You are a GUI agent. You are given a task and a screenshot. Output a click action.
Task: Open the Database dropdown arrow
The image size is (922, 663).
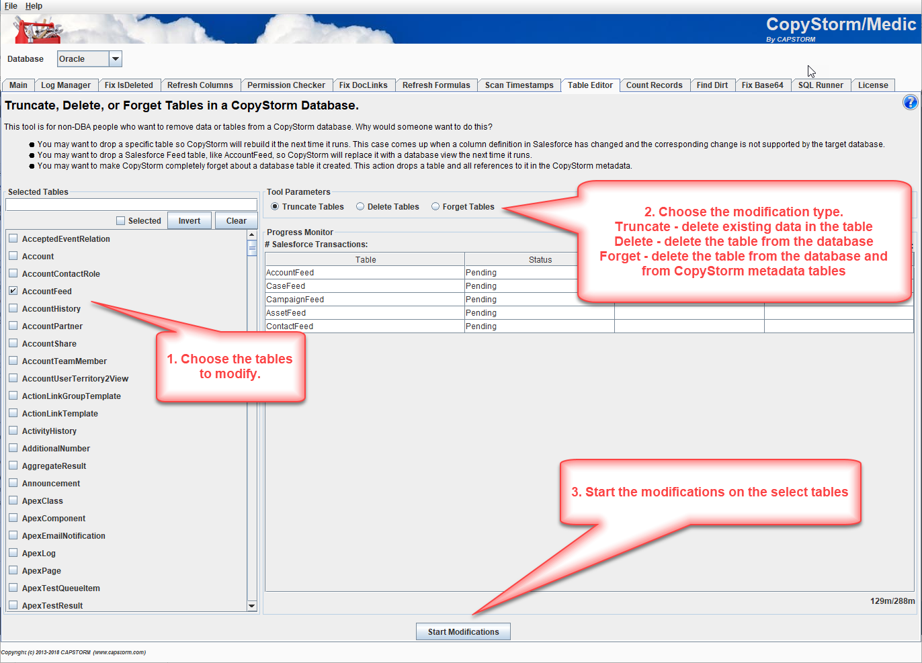pyautogui.click(x=115, y=59)
